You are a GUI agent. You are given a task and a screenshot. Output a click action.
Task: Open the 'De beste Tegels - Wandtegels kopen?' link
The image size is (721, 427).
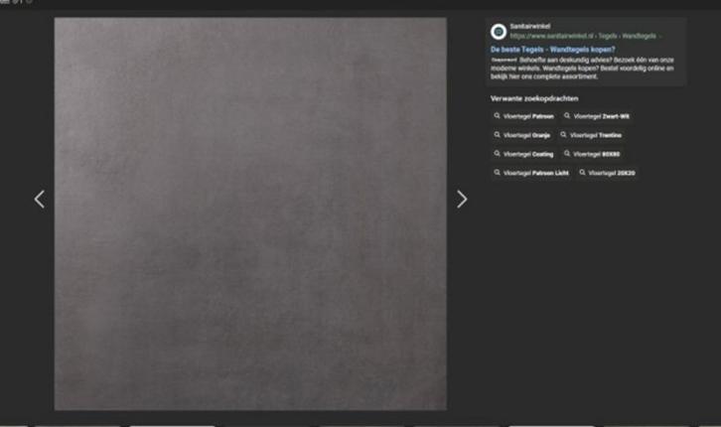click(552, 49)
